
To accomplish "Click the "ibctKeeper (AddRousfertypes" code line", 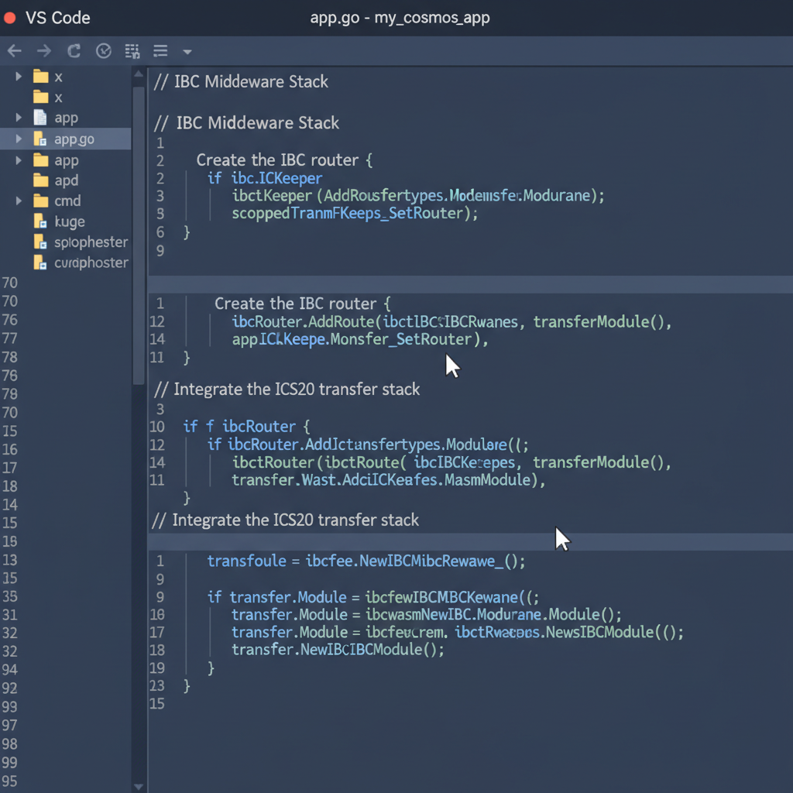I will (417, 196).
